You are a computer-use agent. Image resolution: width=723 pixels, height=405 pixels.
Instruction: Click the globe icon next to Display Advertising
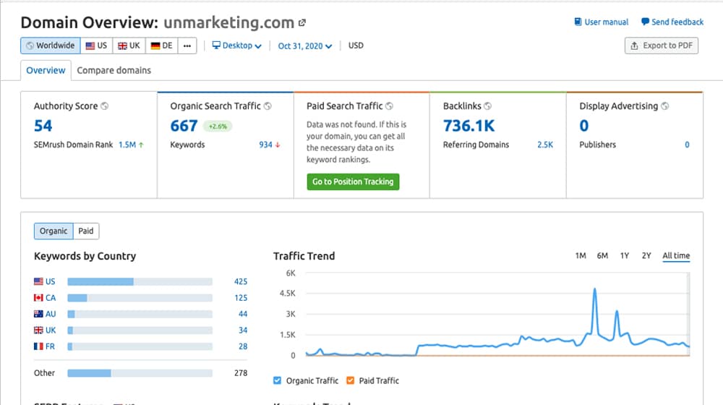665,106
